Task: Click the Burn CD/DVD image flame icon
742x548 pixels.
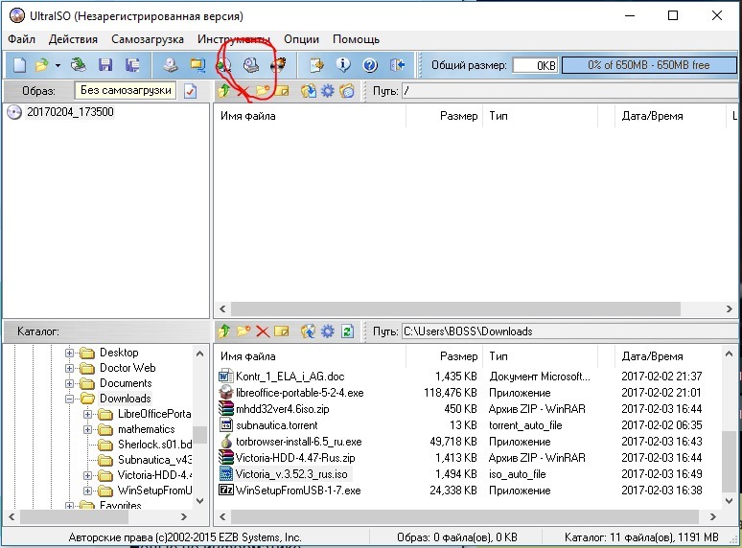Action: click(x=278, y=65)
